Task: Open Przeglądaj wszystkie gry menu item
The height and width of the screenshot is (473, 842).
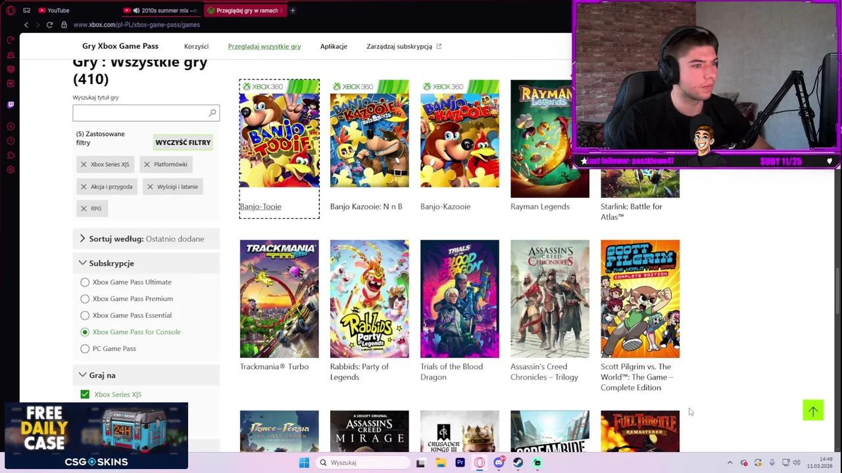Action: 264,47
